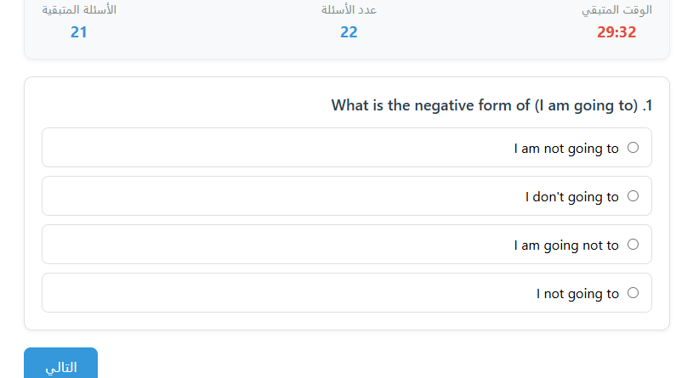This screenshot has width=676, height=378.
Task: Pick the 'I am going not to' radio button
Action: (x=633, y=245)
